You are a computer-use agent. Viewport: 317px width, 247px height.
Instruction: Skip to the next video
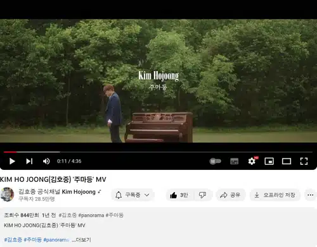pyautogui.click(x=29, y=161)
